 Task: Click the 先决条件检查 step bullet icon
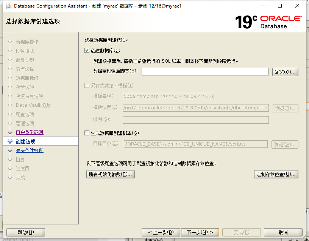[x=10, y=150]
